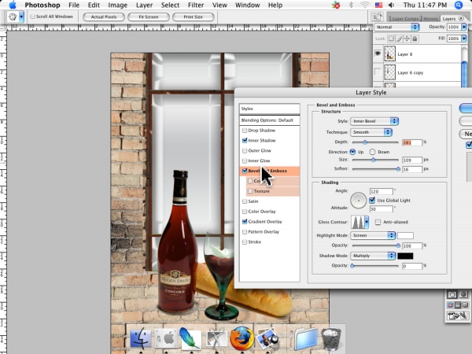Click the Actual Pixels button

coord(104,17)
